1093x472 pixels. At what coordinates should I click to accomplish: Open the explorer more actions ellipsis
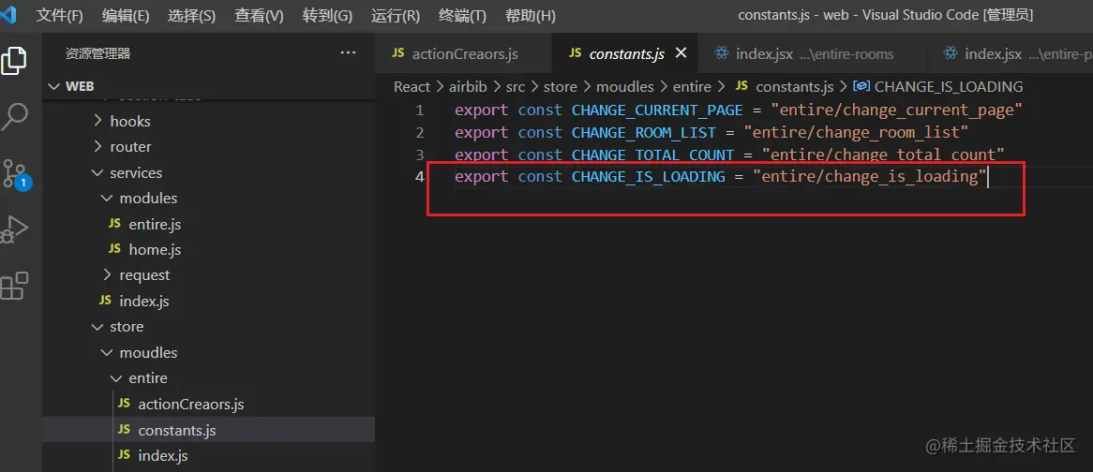click(x=348, y=52)
